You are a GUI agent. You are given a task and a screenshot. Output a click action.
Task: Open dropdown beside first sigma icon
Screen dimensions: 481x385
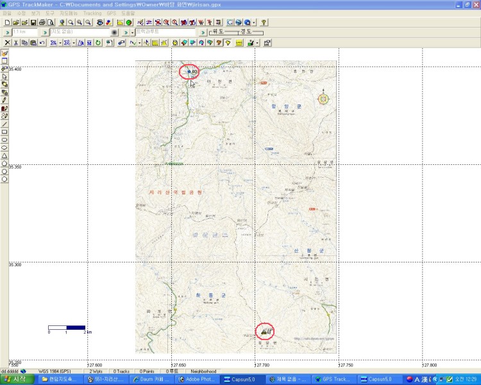(x=60, y=43)
